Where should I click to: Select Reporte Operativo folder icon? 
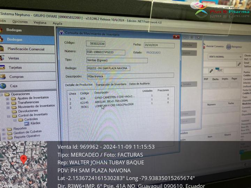[10, 138]
